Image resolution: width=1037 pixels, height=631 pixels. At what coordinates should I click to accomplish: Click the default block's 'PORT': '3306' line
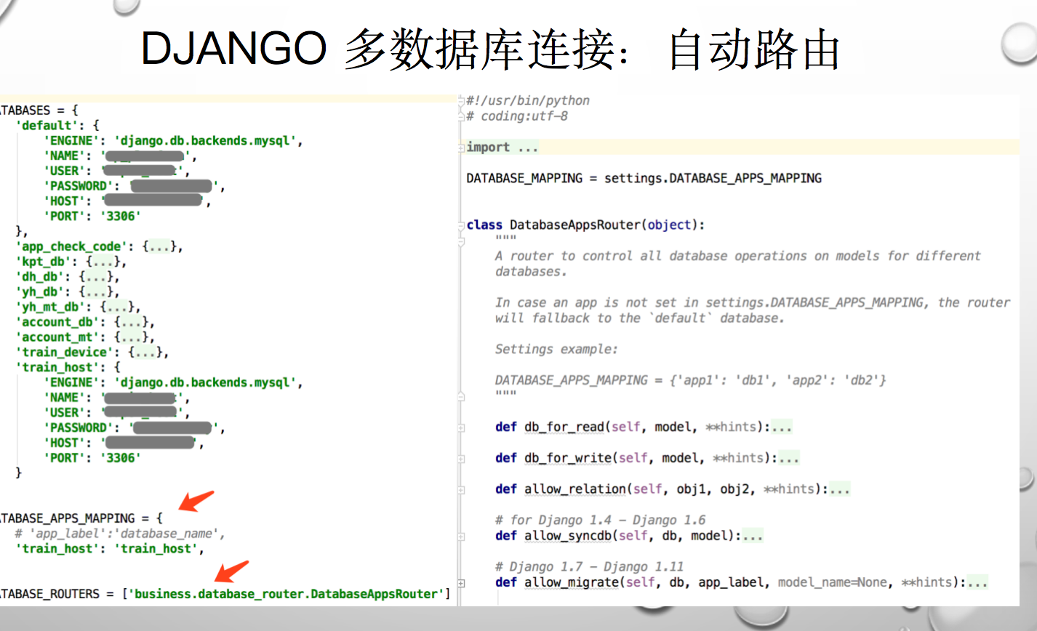point(92,216)
